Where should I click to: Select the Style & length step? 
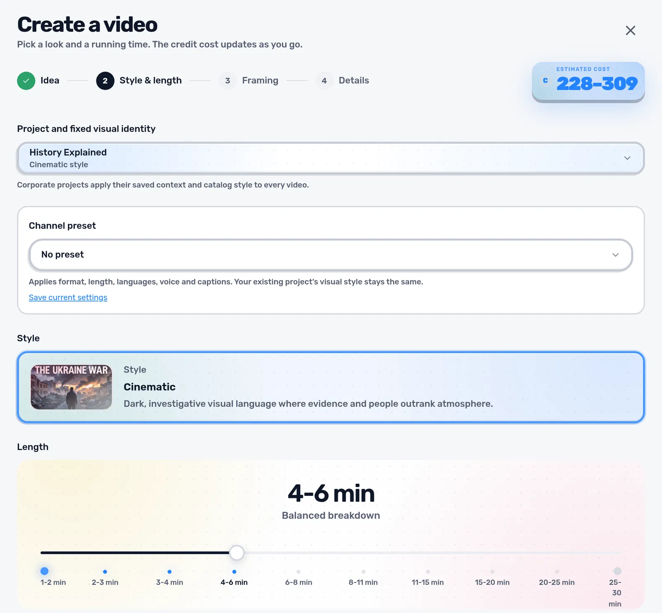pyautogui.click(x=139, y=81)
